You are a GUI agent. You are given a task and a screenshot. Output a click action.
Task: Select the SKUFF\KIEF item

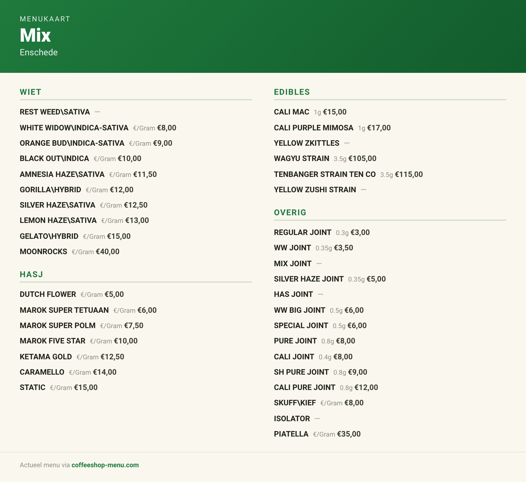click(295, 403)
